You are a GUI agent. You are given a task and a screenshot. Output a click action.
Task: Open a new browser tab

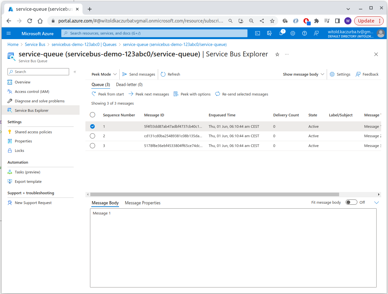click(x=90, y=9)
